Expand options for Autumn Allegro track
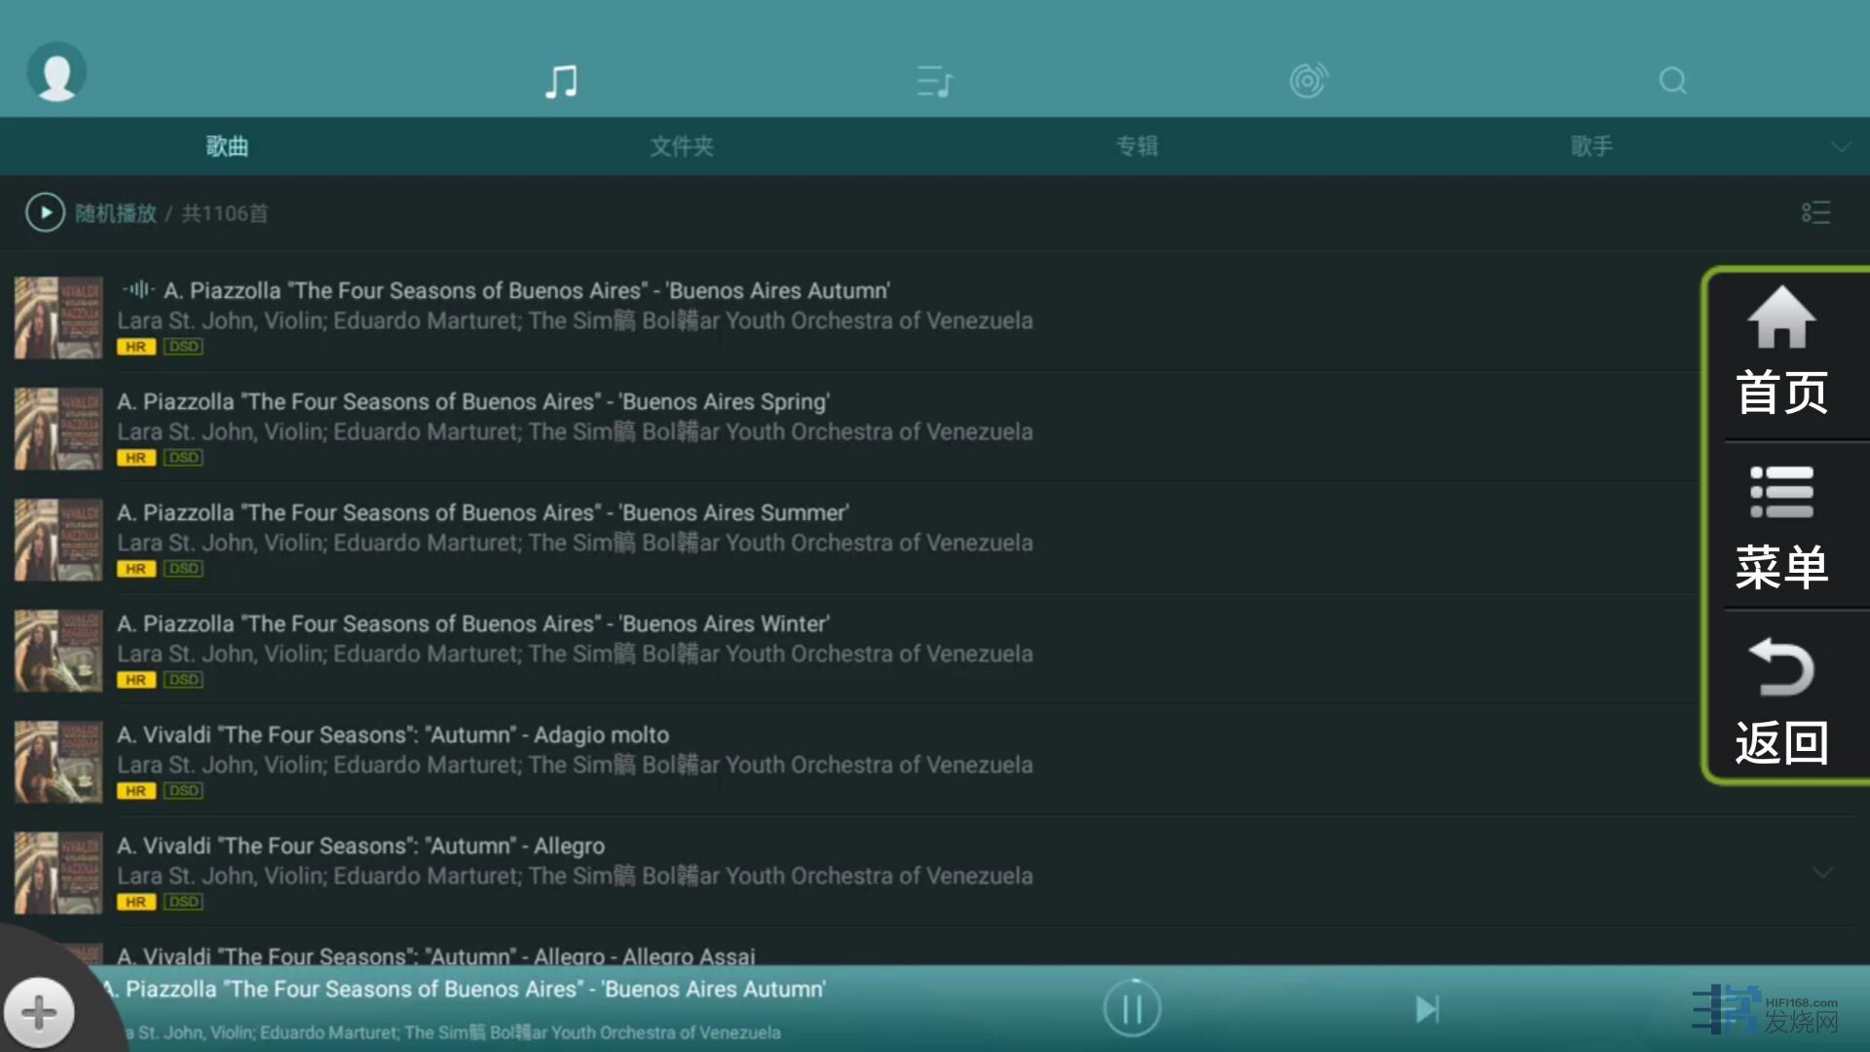Screen dimensions: 1870x1052 point(1821,873)
